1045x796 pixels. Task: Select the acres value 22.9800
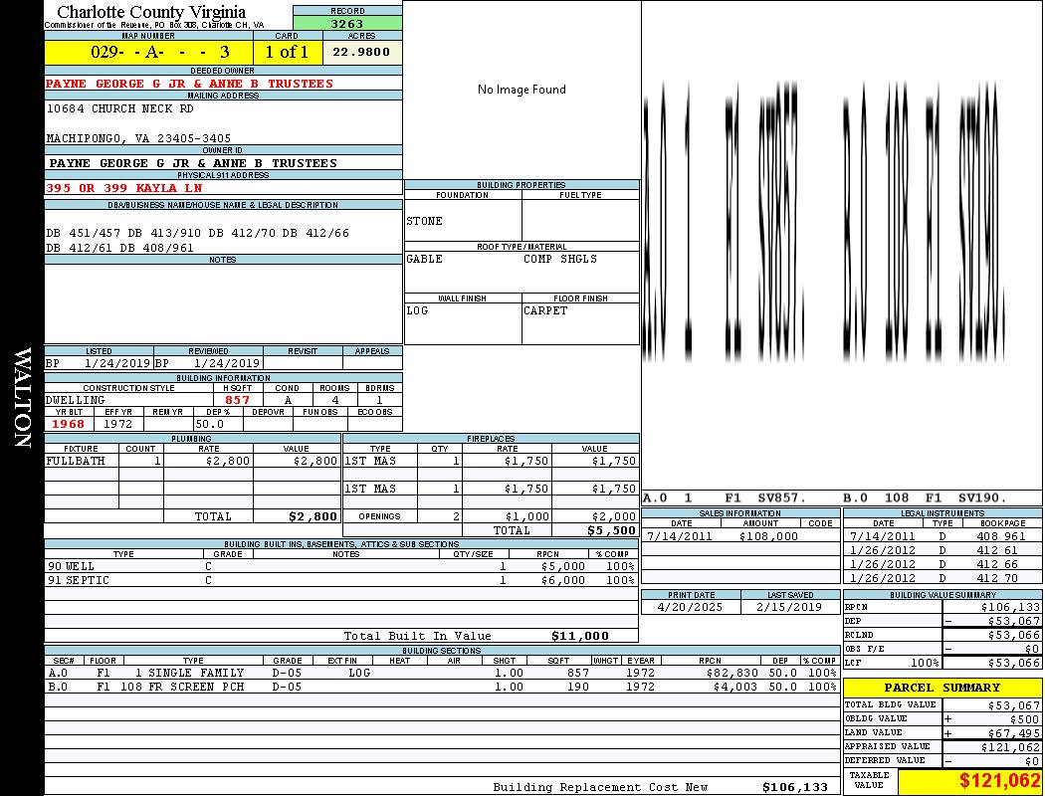[x=361, y=52]
